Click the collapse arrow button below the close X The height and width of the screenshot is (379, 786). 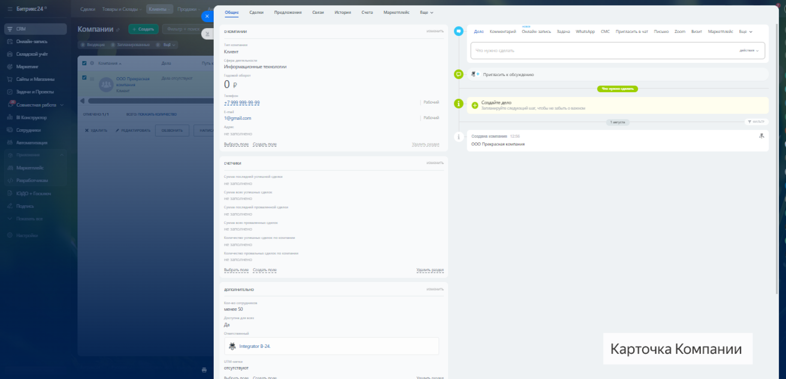point(207,34)
